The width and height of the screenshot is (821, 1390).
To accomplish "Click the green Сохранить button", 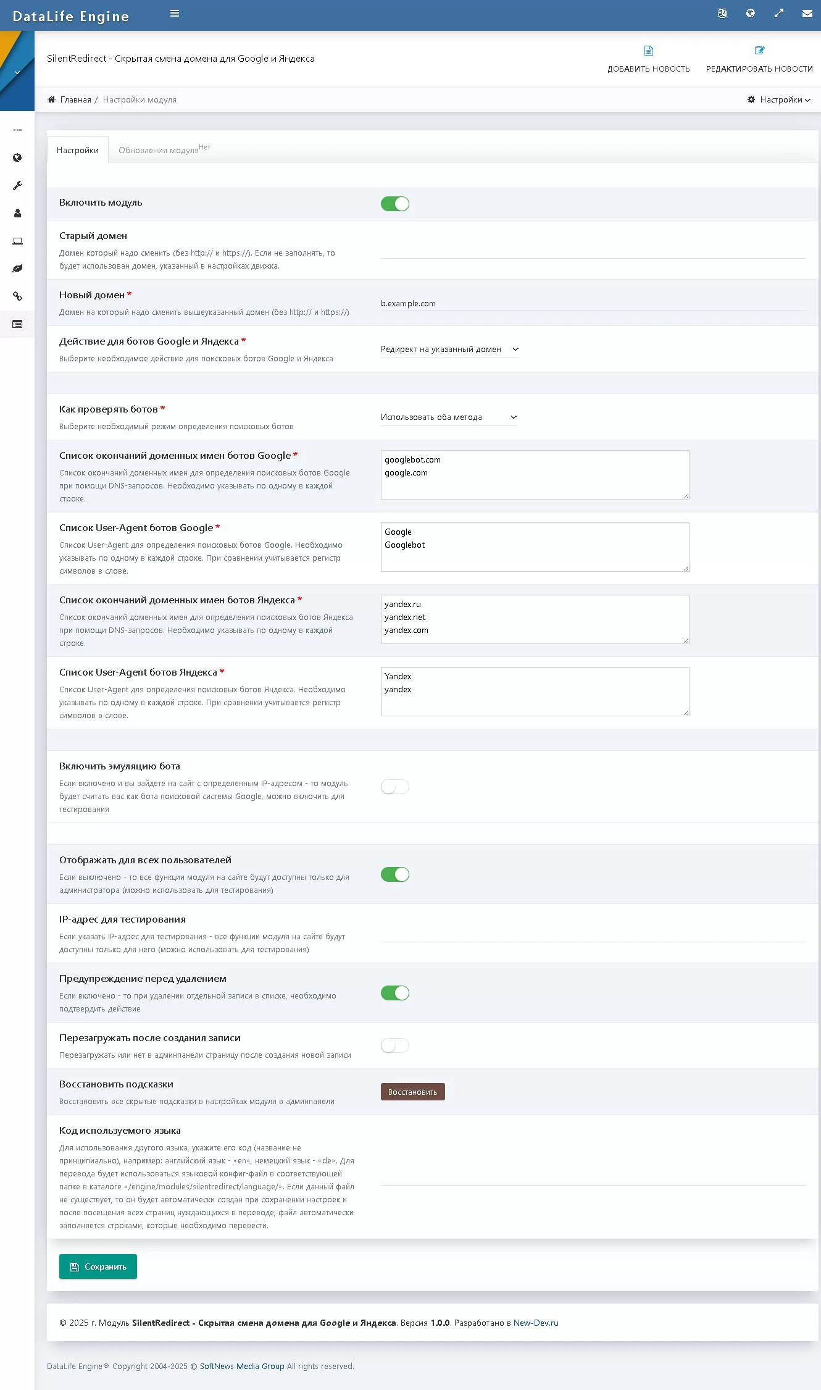I will 98,1266.
